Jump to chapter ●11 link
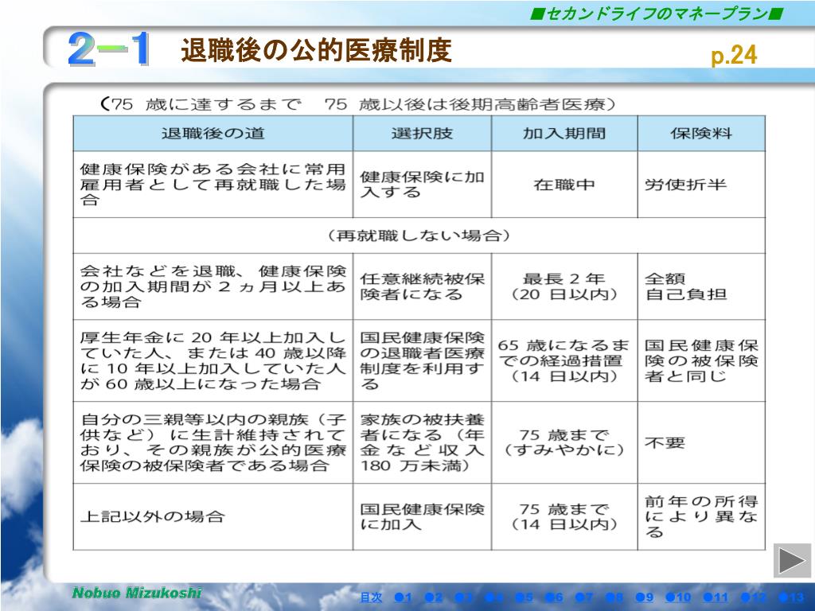Screen dimensions: 815x611 (716, 597)
